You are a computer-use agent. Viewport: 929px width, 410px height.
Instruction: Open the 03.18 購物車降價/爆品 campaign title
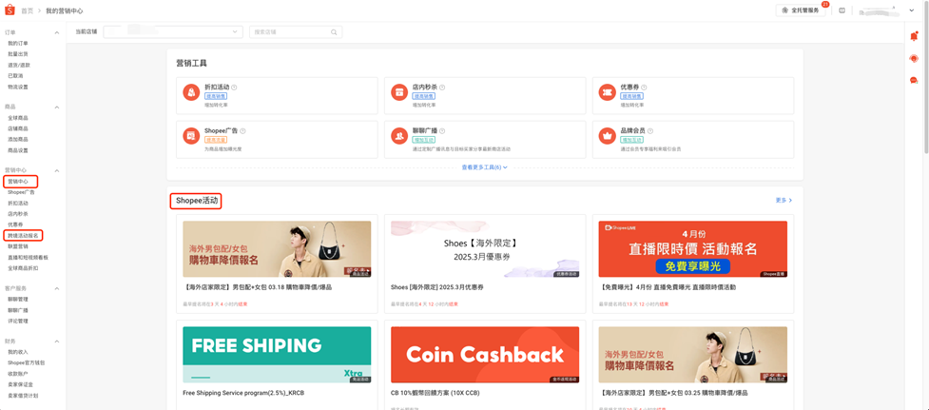point(258,287)
